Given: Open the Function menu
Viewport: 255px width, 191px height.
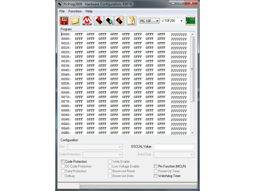Looking at the screenshot, I should 75,11.
